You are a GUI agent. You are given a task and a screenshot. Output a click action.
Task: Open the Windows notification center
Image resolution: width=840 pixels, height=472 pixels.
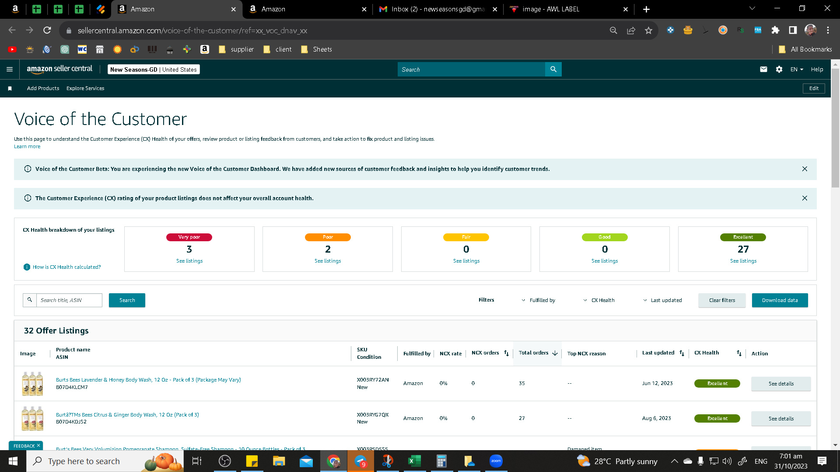pyautogui.click(x=822, y=461)
